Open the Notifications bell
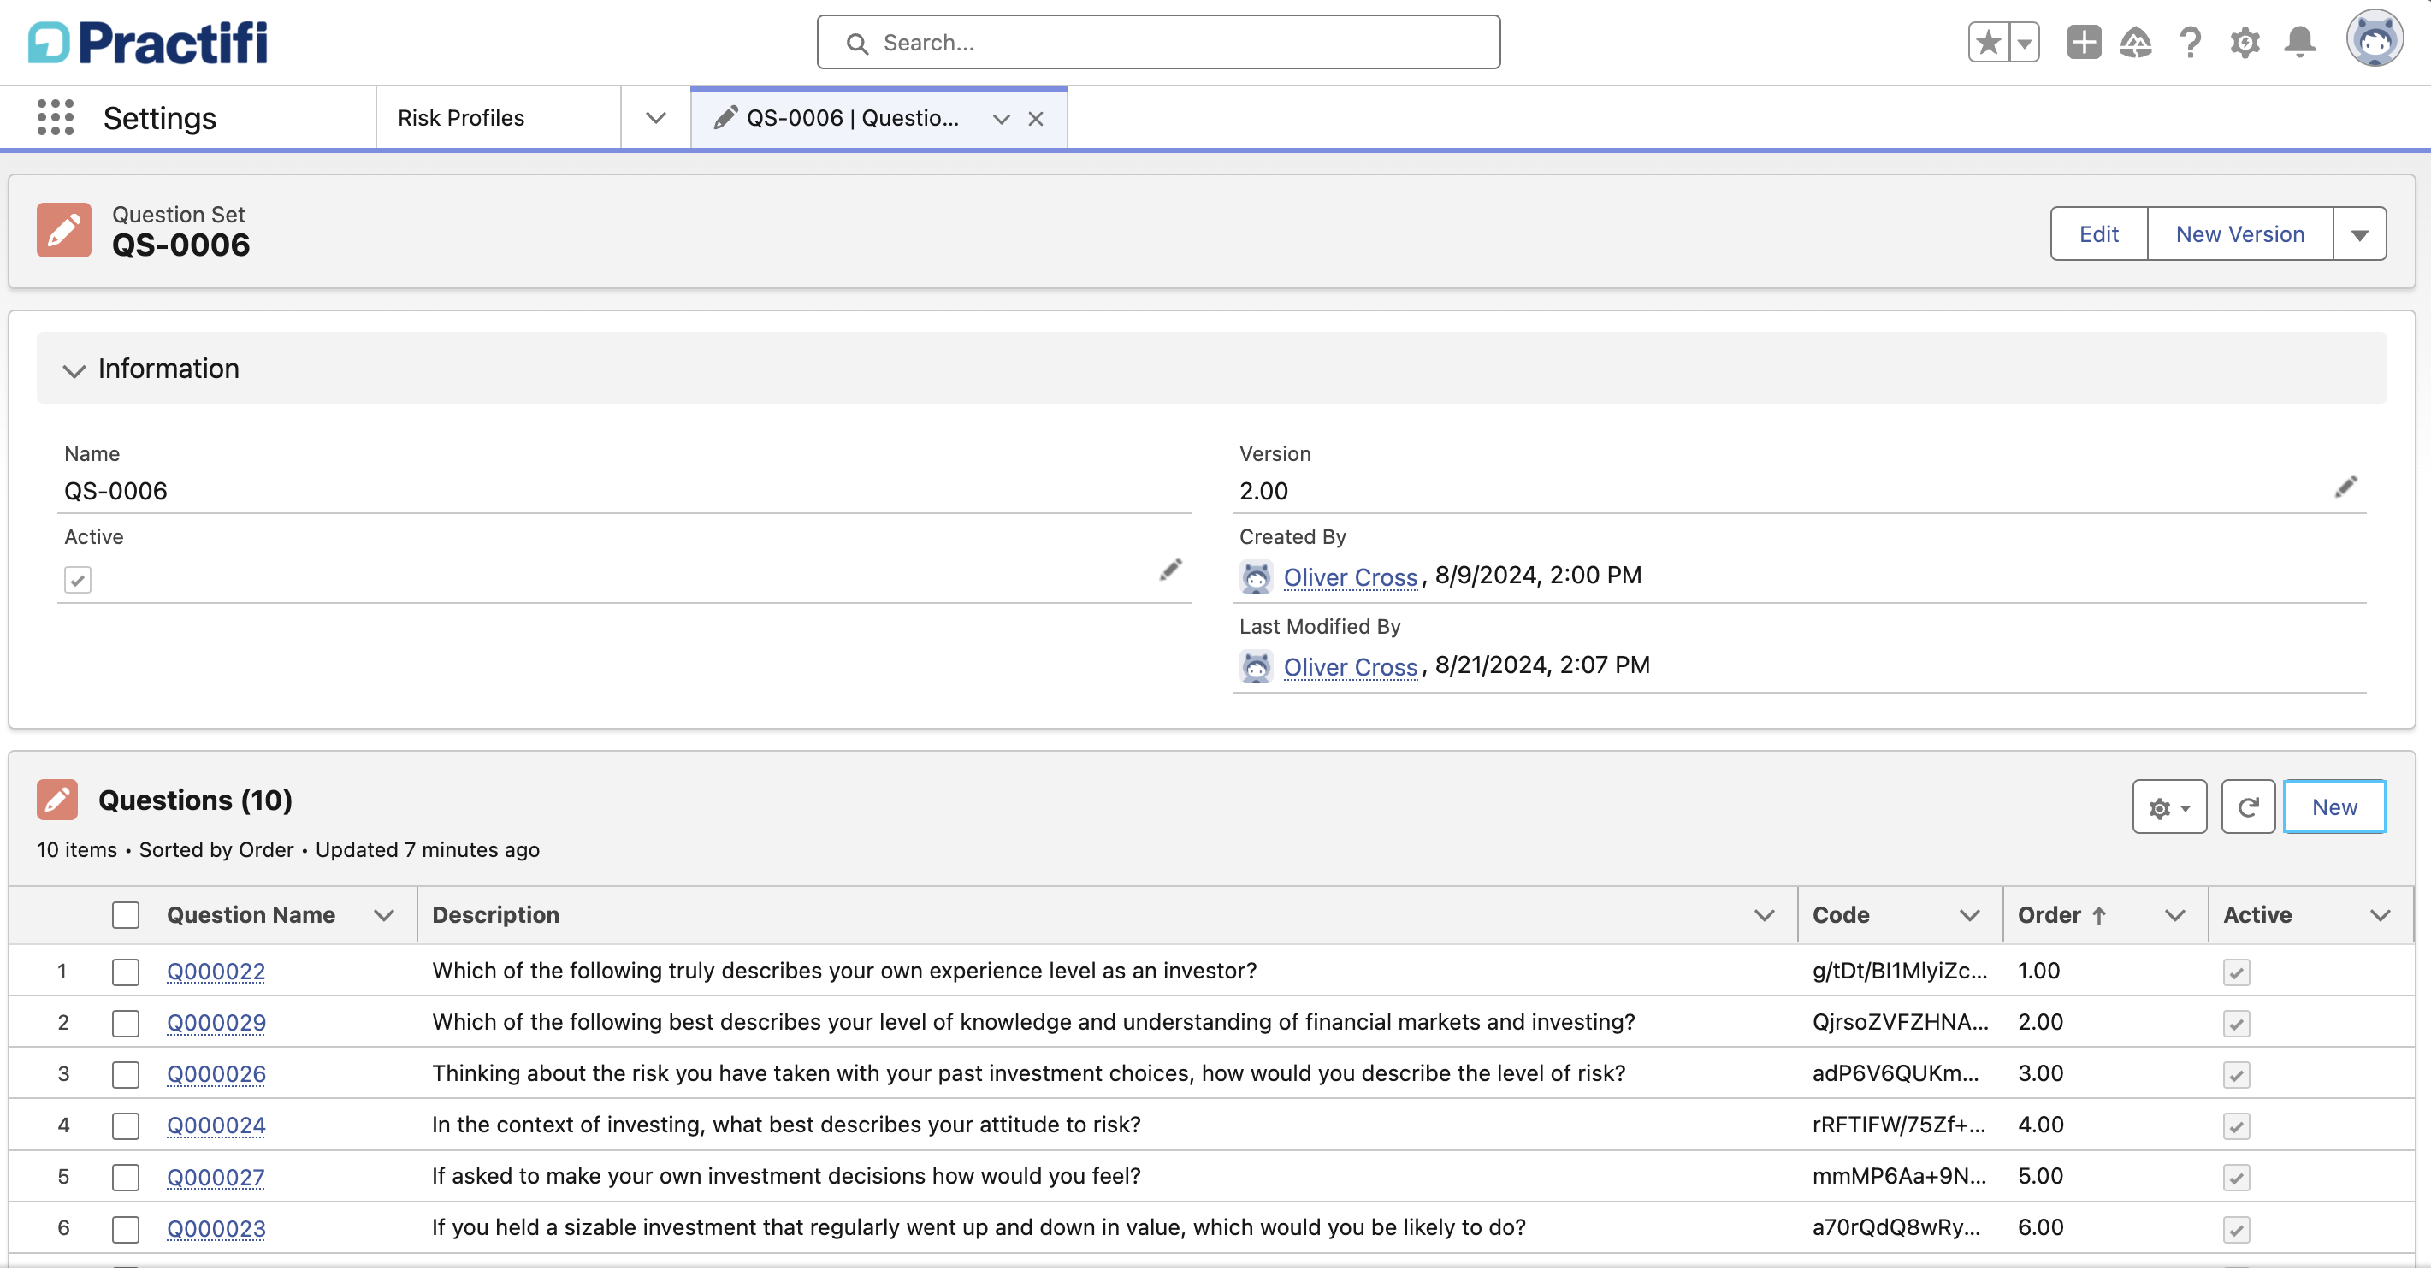Viewport: 2431px width, 1276px height. click(2300, 43)
